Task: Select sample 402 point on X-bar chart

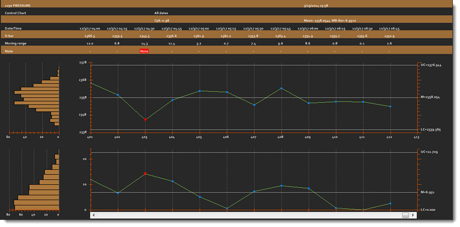Action: pos(118,95)
